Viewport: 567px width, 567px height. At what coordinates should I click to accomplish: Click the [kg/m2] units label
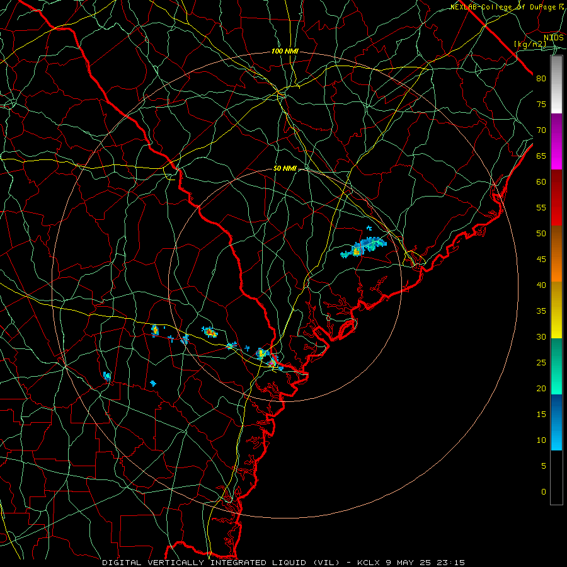(x=530, y=44)
